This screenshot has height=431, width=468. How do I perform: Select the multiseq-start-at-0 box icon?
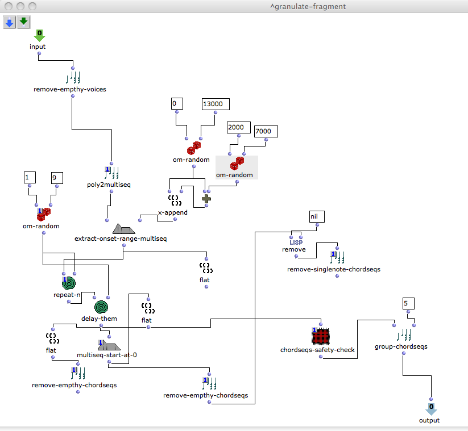tap(107, 346)
